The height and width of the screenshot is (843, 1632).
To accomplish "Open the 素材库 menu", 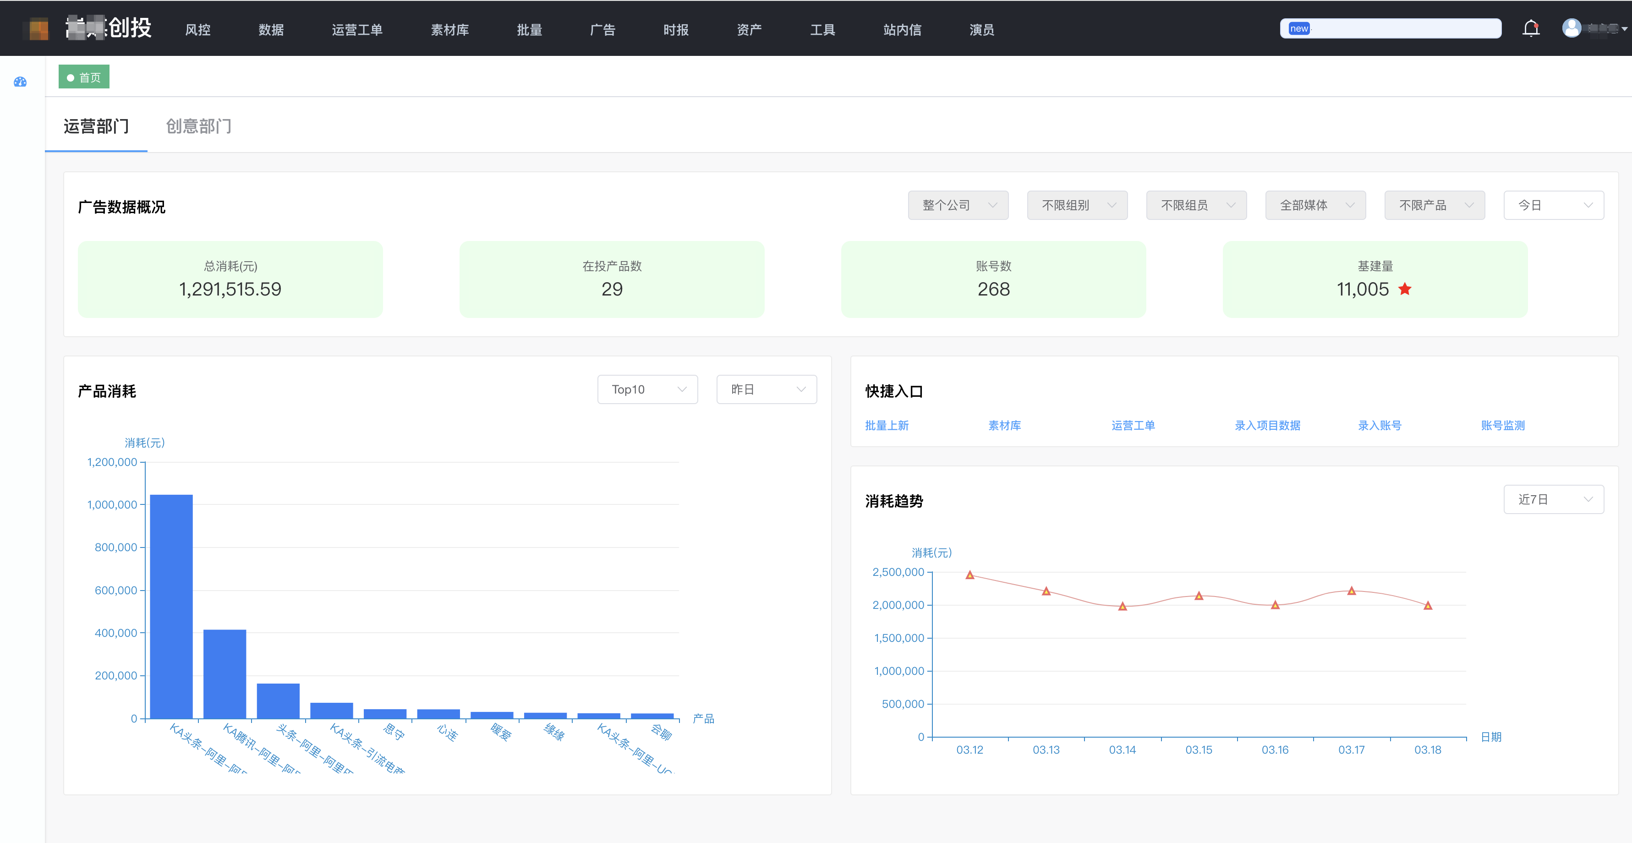I will 450,30.
